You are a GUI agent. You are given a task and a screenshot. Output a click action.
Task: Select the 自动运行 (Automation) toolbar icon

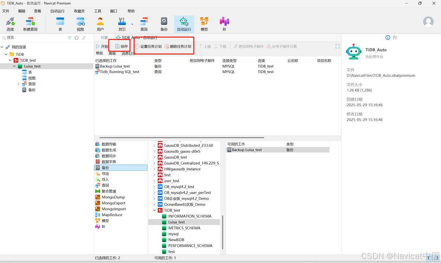click(x=184, y=24)
